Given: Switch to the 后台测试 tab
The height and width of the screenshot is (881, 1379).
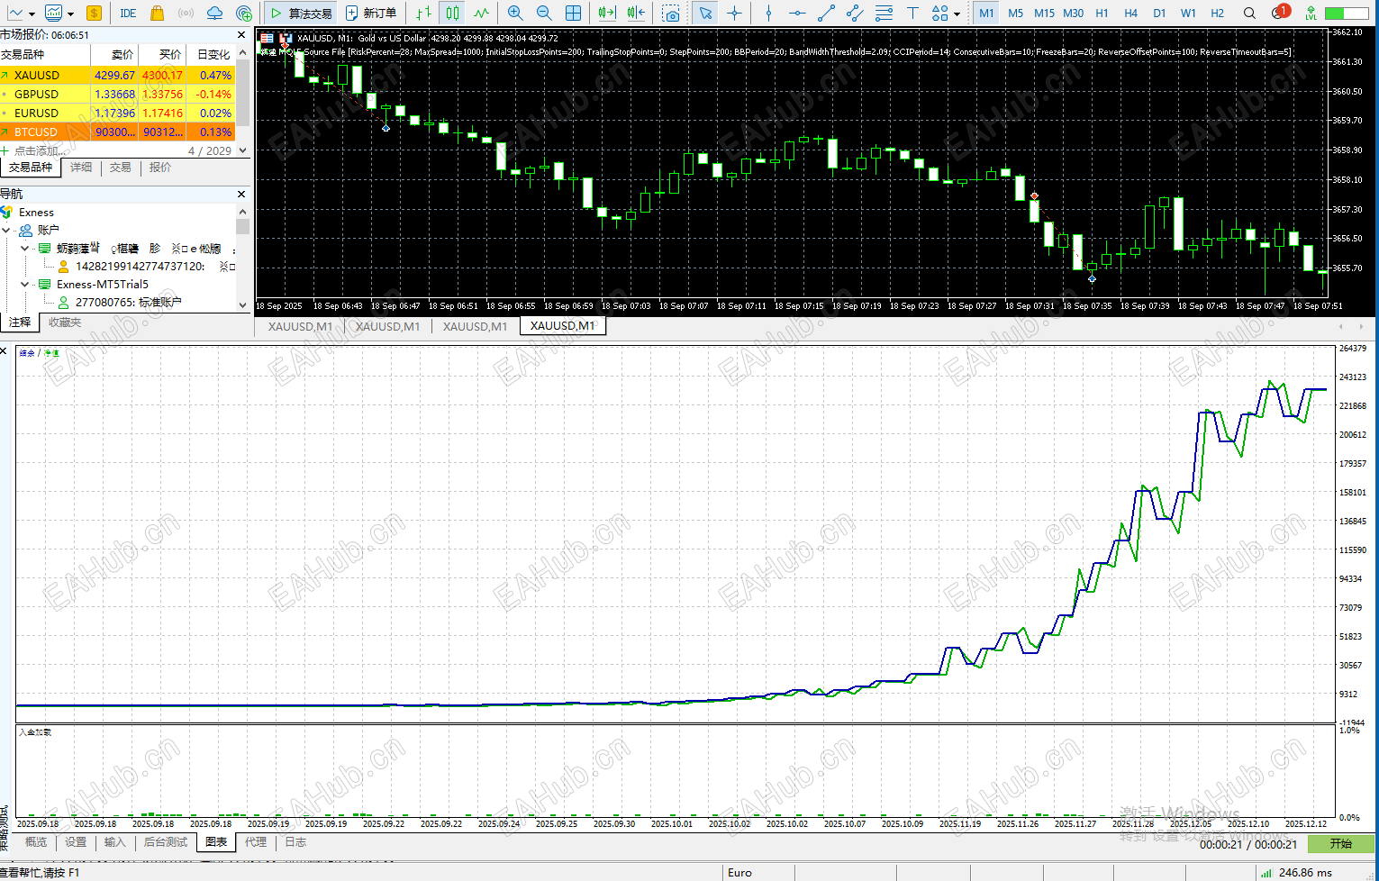Looking at the screenshot, I should 166,842.
